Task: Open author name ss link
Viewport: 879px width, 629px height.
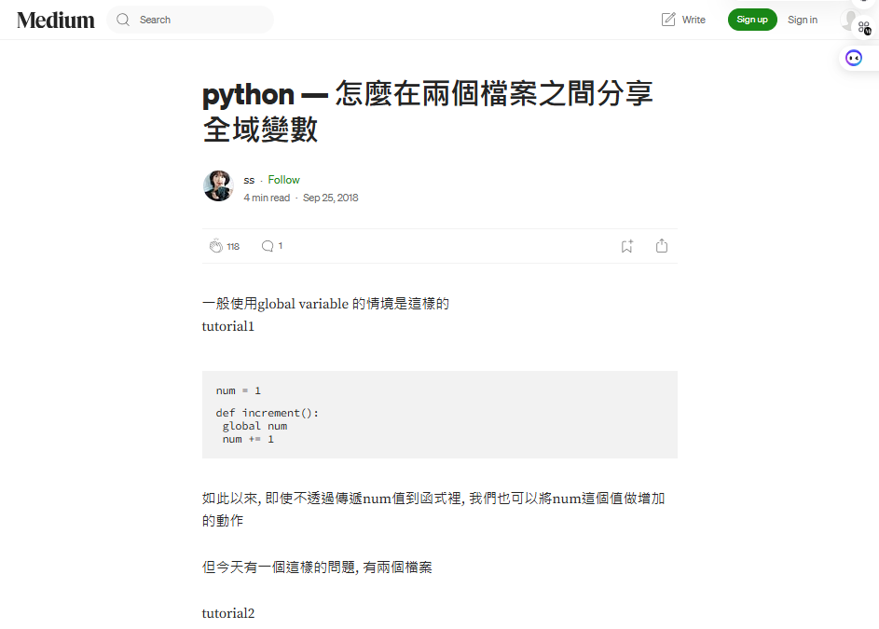Action: (x=249, y=180)
